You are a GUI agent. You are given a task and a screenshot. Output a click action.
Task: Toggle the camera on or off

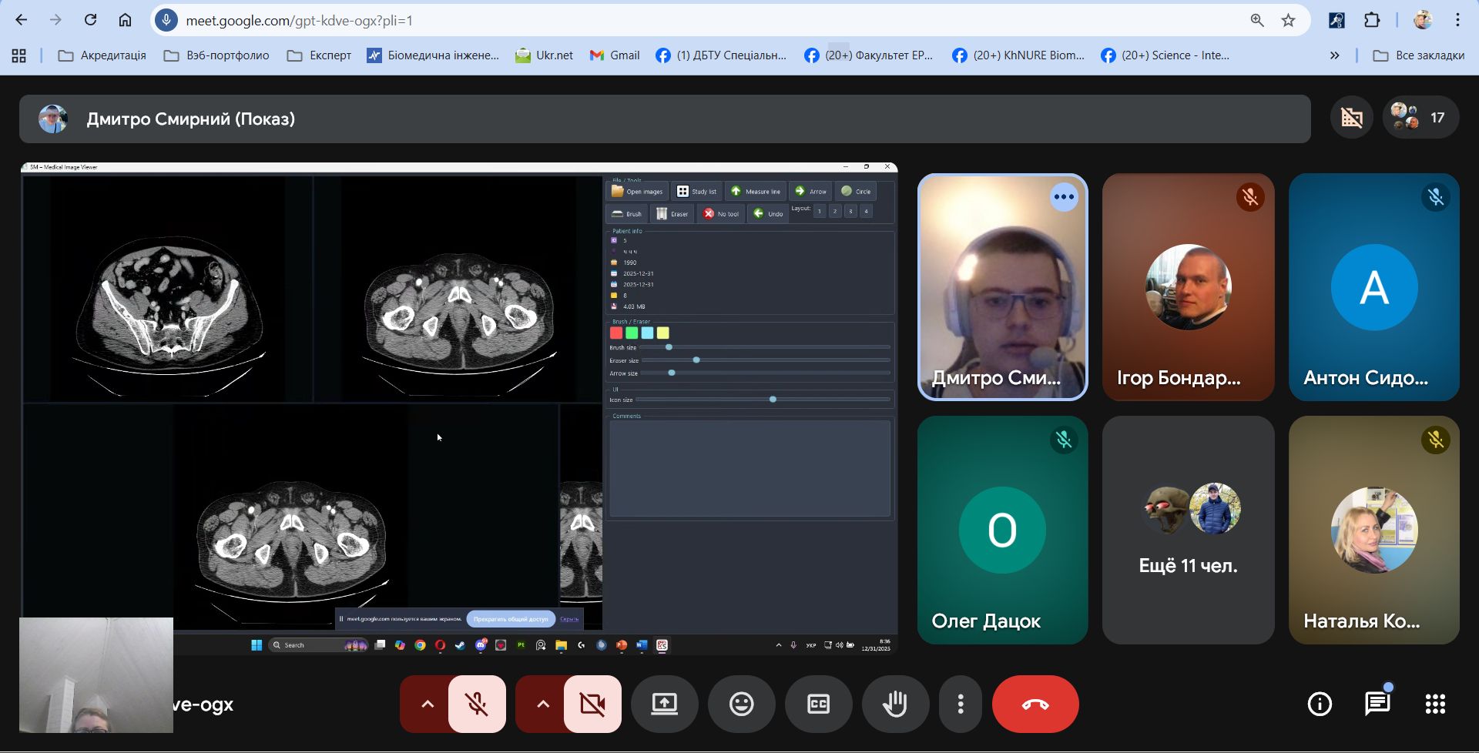[592, 704]
